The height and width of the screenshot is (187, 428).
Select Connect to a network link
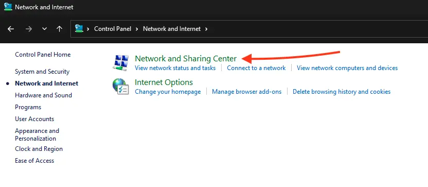pos(256,68)
